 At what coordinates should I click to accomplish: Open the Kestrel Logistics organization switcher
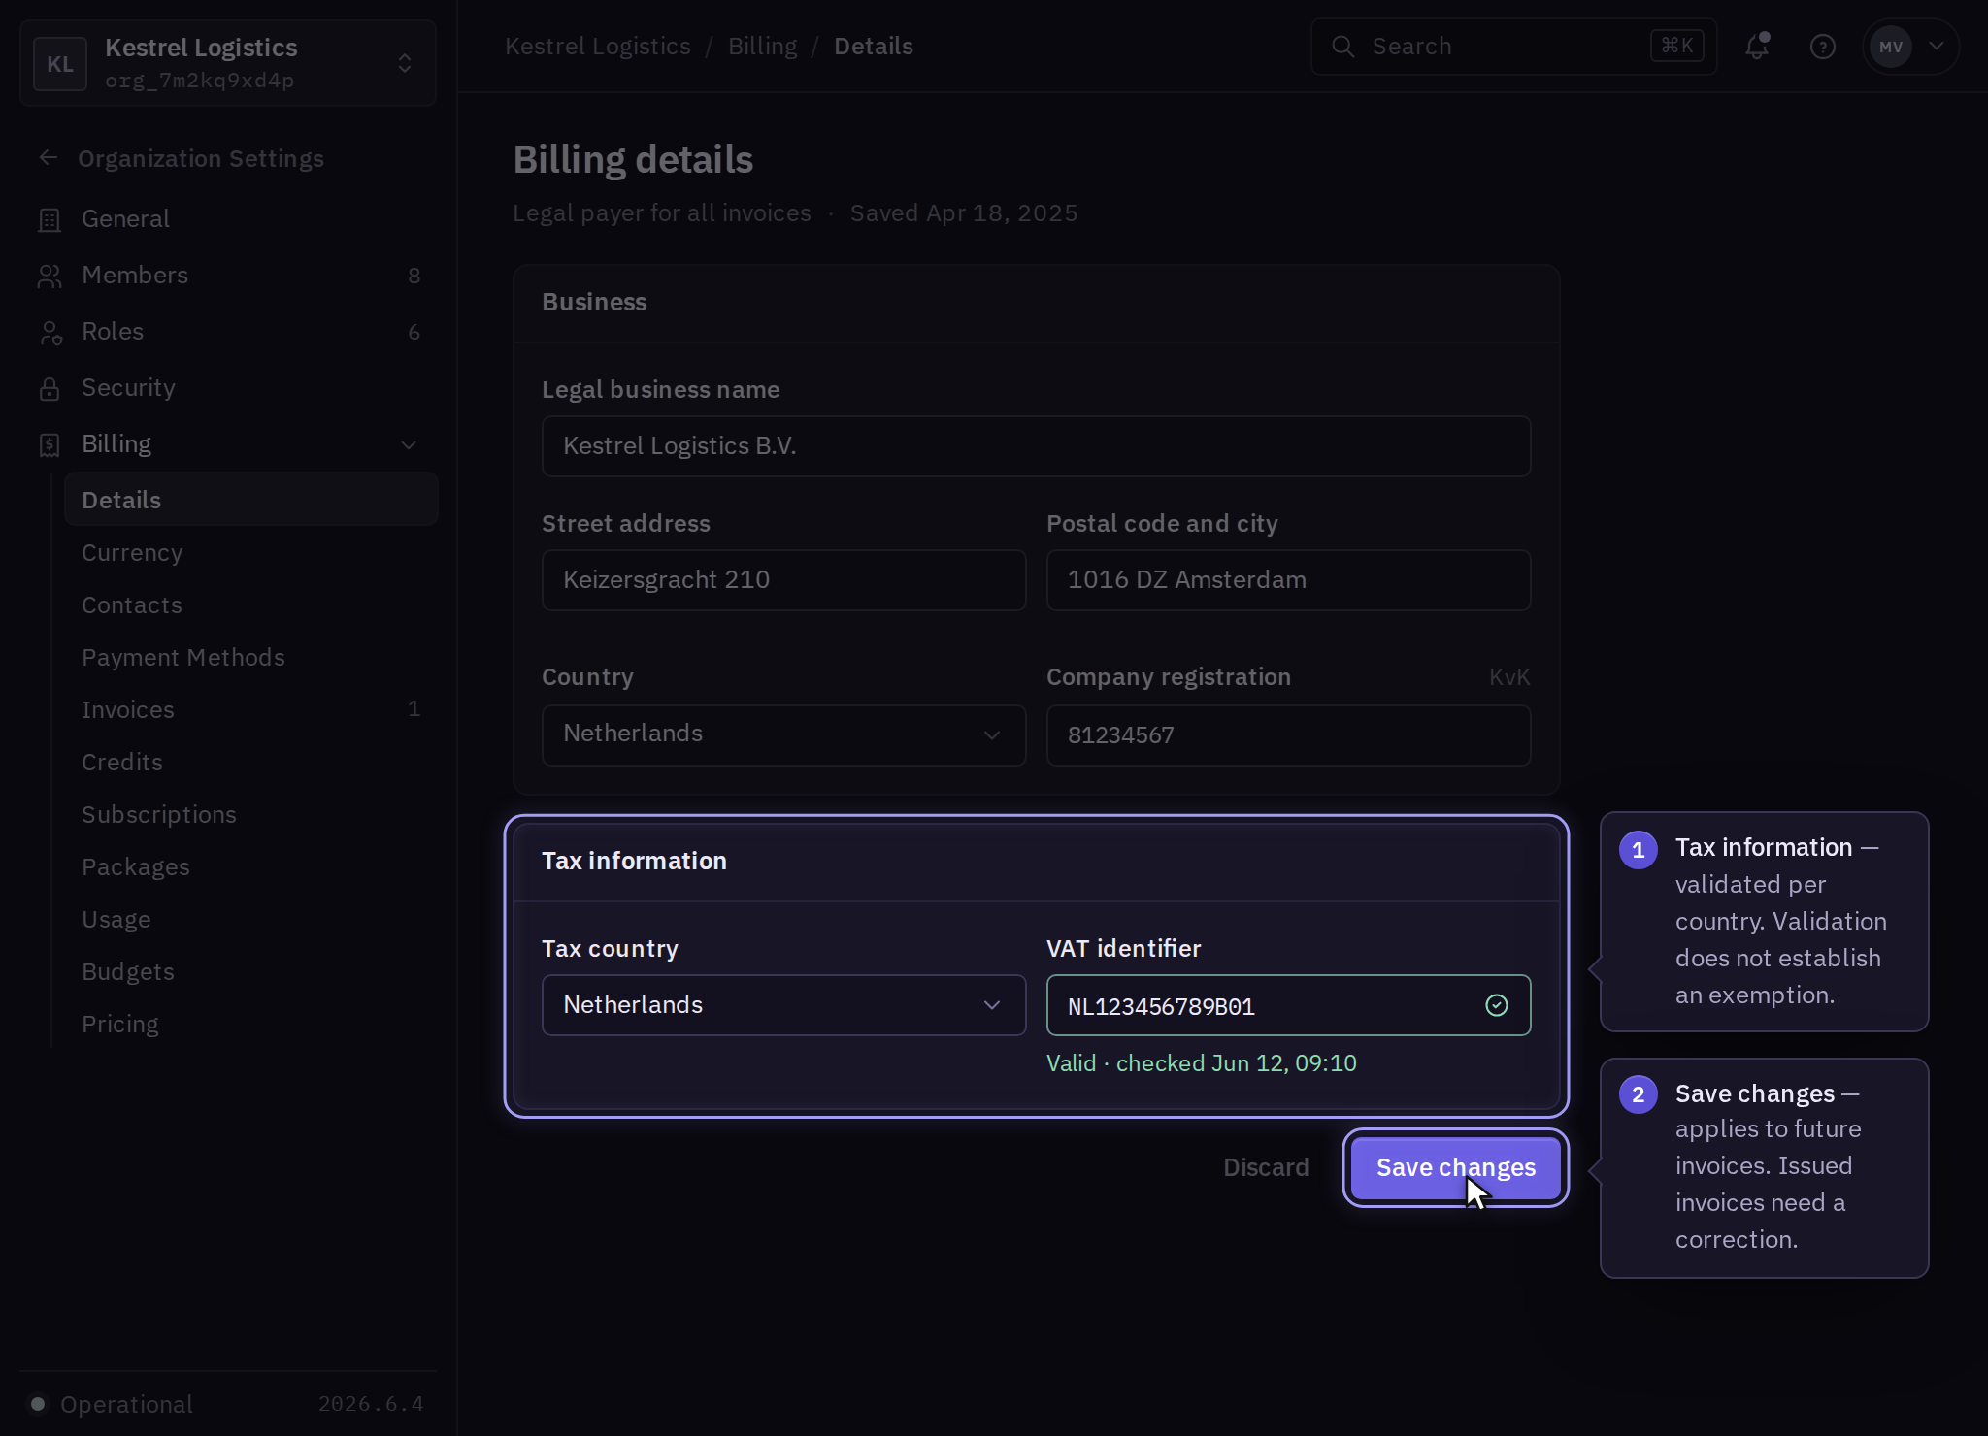(228, 63)
